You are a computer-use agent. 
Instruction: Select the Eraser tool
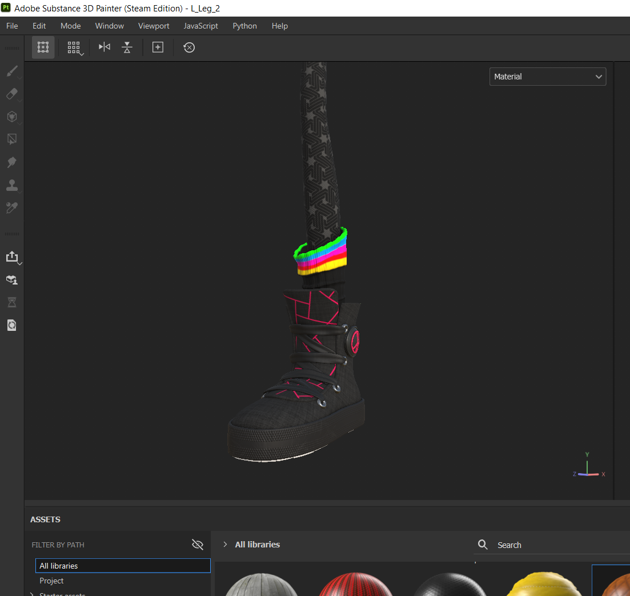pos(12,94)
